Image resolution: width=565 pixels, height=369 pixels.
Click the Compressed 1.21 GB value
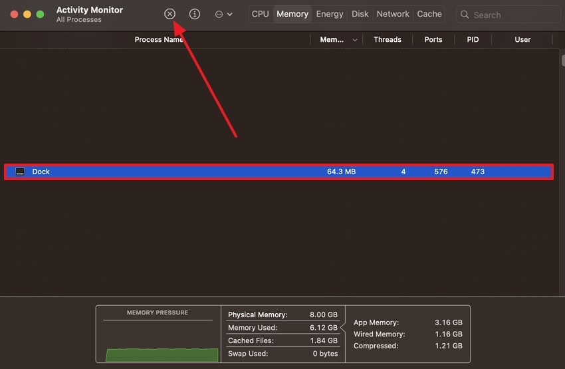pos(448,346)
